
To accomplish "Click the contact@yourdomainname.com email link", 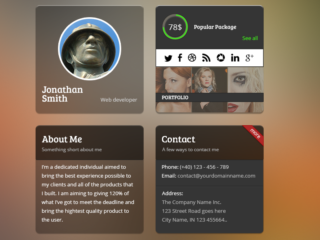I will [x=216, y=176].
